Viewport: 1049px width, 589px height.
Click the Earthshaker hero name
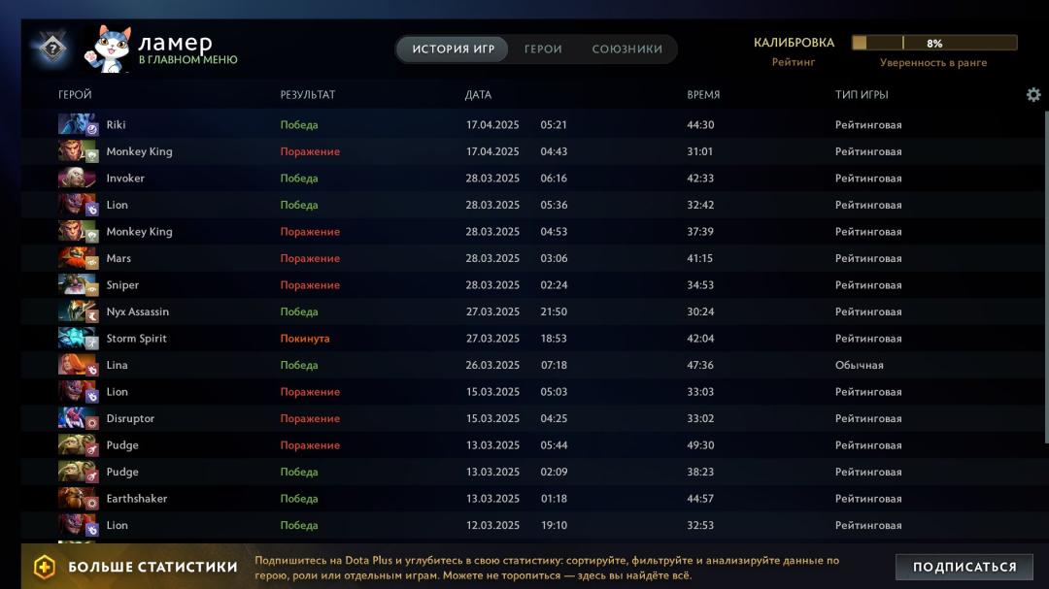tap(137, 499)
